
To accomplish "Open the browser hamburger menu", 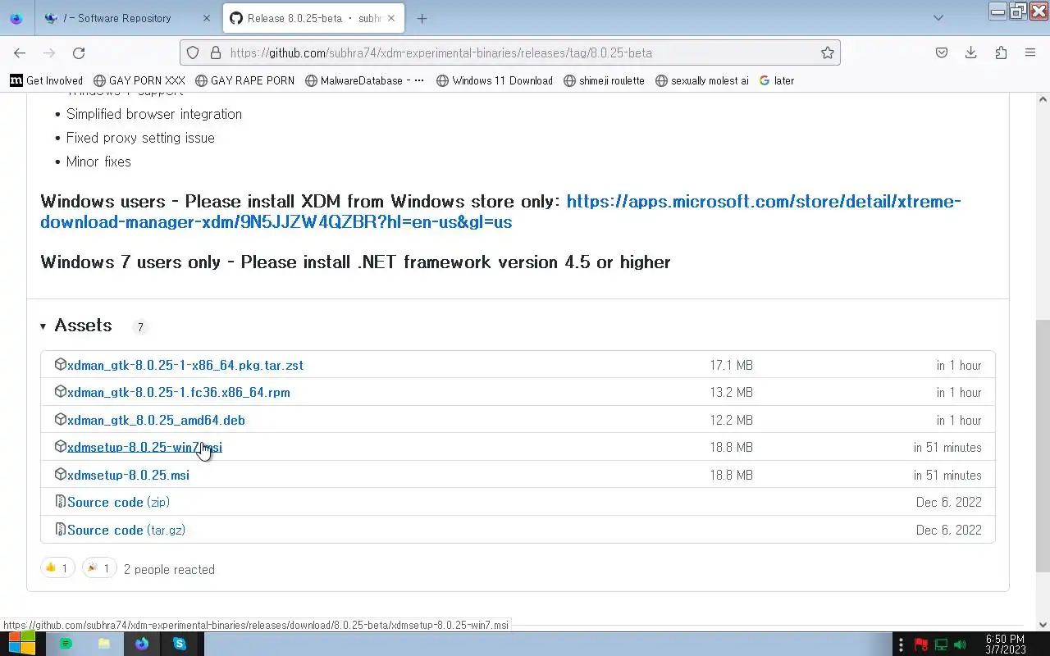I will [x=1030, y=52].
